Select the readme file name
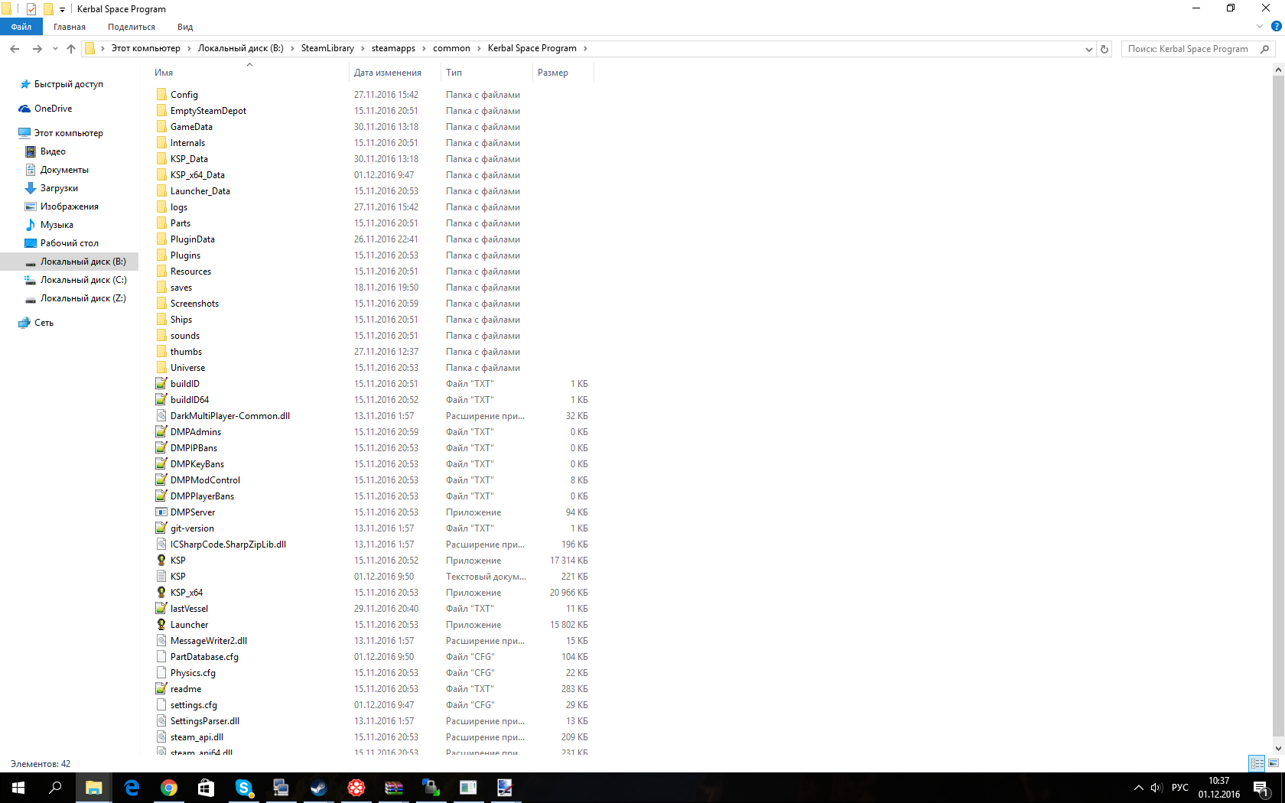1285x803 pixels. click(186, 689)
